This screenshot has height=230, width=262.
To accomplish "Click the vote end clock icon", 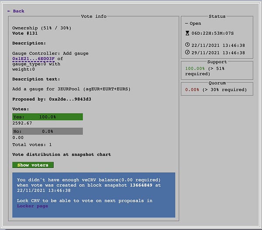I will 187,52.
